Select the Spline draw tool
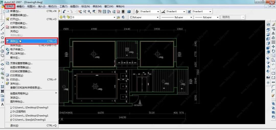The width and height of the screenshot is (276, 130). (x=3, y=60)
